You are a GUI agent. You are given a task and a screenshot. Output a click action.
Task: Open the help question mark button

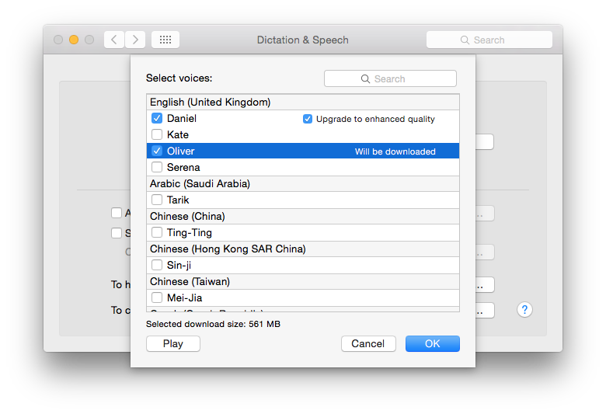(x=524, y=310)
